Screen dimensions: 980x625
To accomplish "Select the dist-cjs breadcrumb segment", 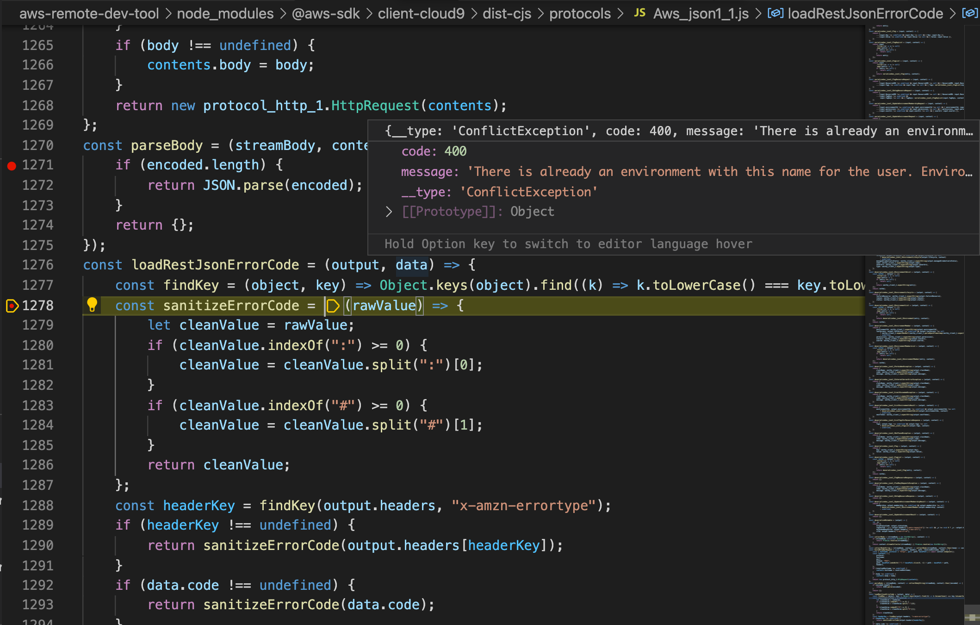I will (507, 13).
